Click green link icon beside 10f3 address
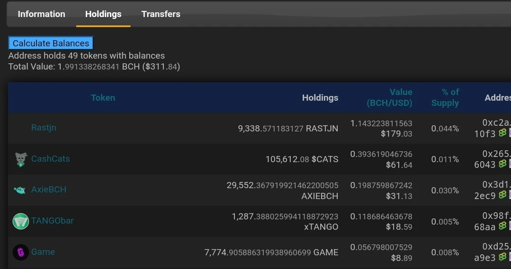This screenshot has width=511, height=269. coord(502,133)
